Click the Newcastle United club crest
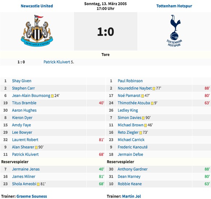 pos(37,31)
